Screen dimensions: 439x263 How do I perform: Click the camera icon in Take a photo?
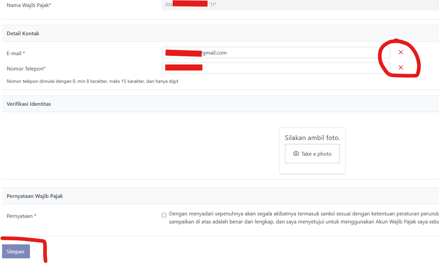[296, 154]
